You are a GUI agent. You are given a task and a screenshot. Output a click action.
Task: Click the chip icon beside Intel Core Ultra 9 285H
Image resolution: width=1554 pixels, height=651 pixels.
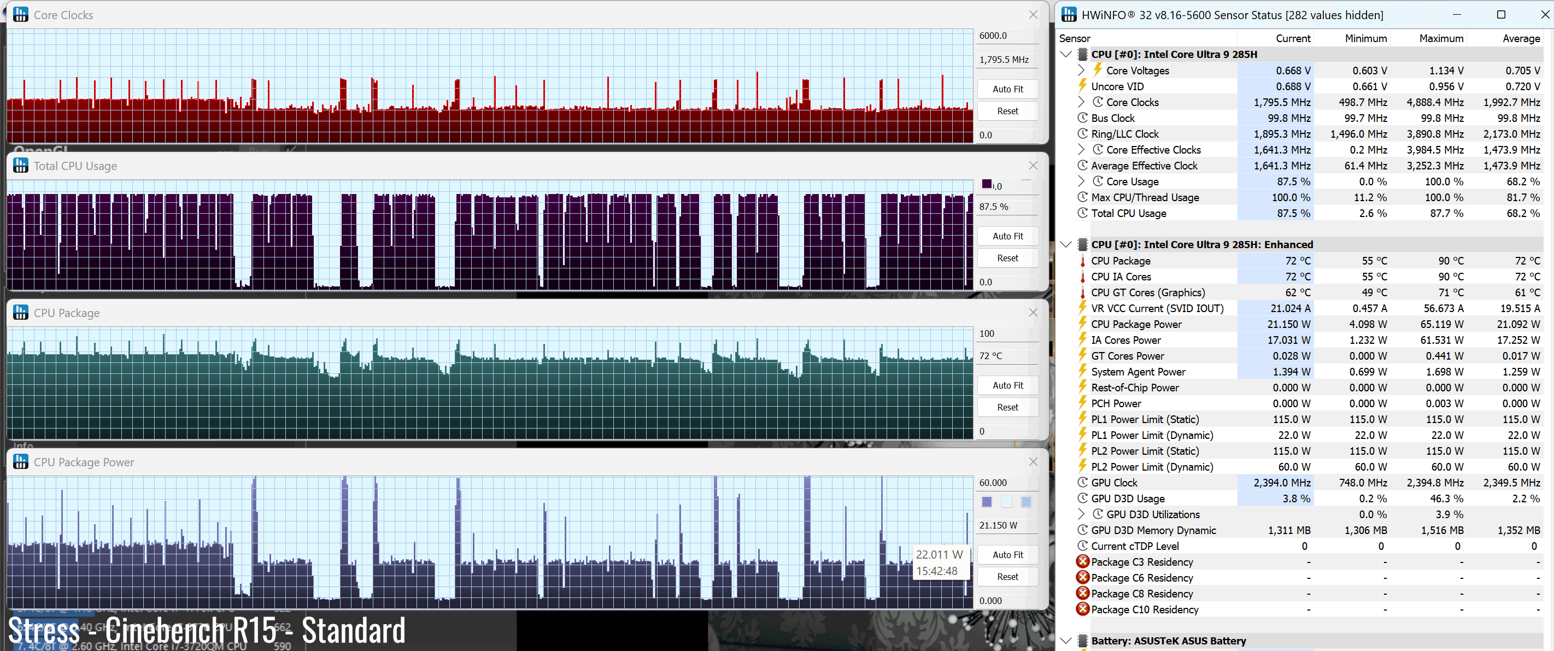point(1083,54)
